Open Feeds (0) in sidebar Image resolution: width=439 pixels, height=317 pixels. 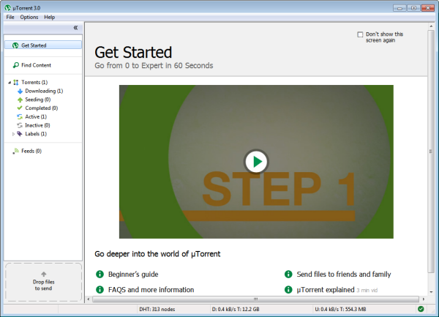pos(31,152)
